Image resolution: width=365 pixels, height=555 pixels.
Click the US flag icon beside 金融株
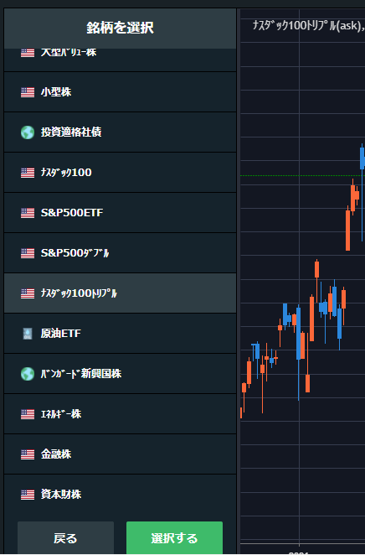28,454
